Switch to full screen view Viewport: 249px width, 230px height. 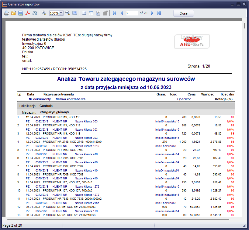(x=74, y=13)
